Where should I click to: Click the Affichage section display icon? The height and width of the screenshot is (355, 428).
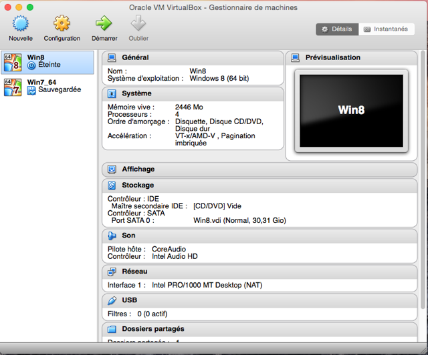pos(112,169)
